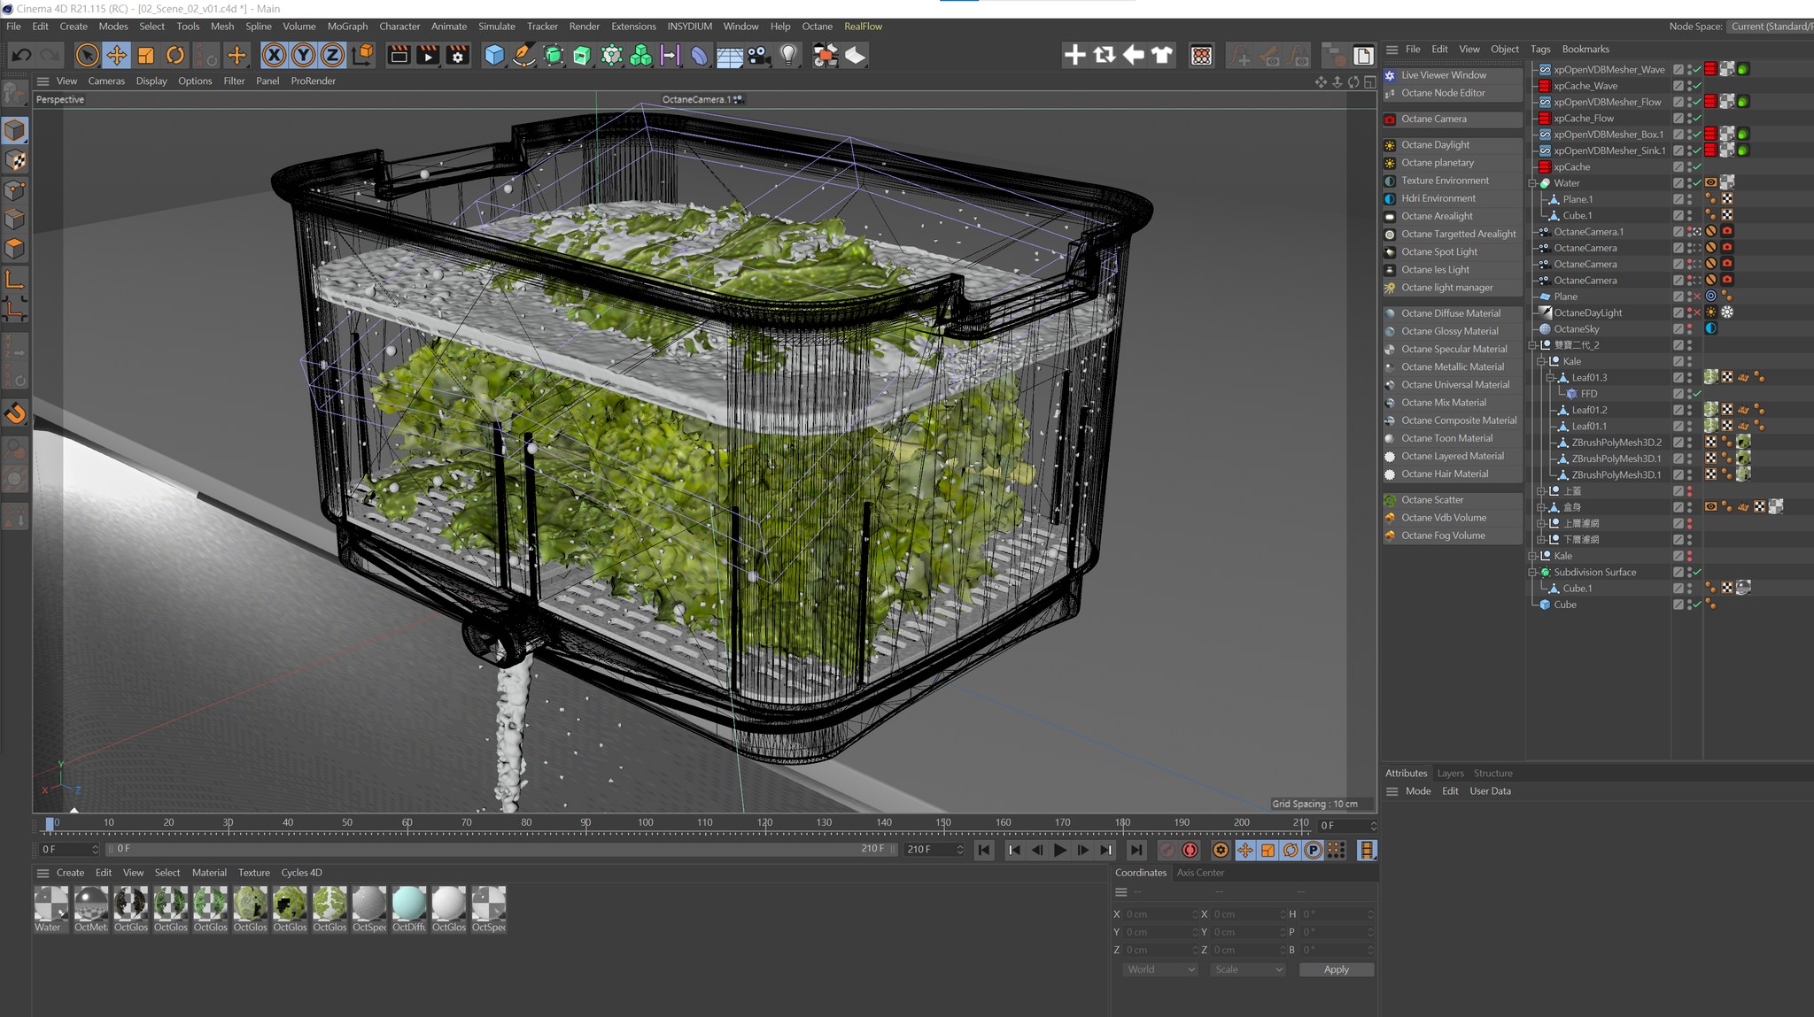Toggle enable mark for OctaneDayLight
The image size is (1814, 1017).
click(x=1697, y=312)
